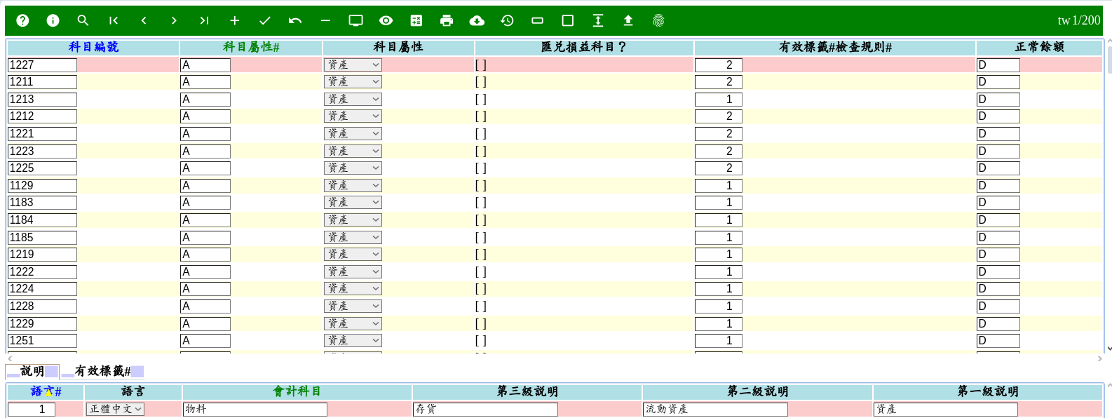The image size is (1112, 418).
Task: Toggle the eye view icon
Action: (386, 21)
